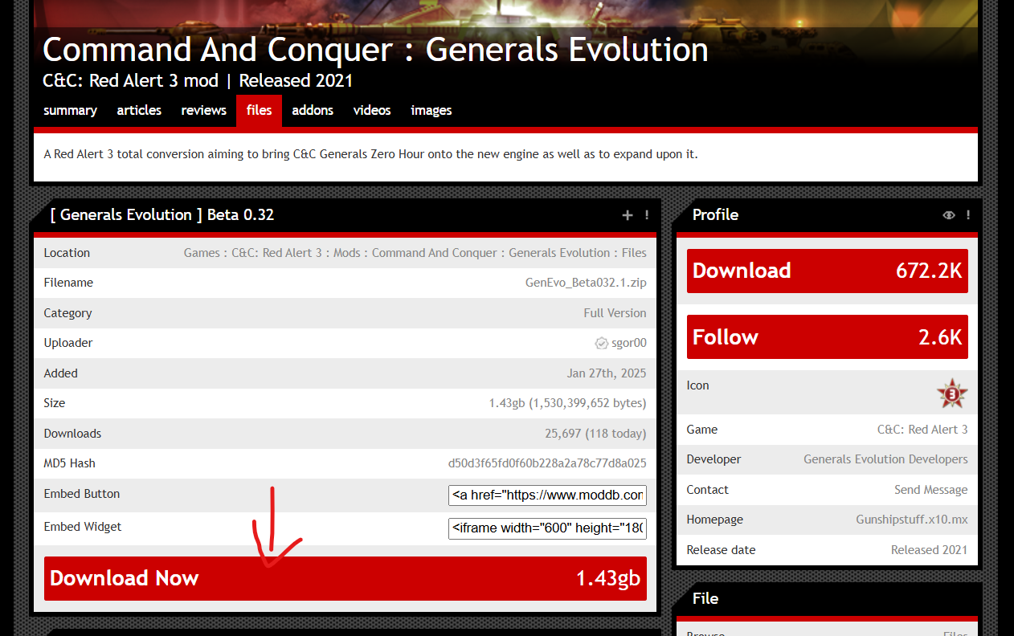Click the Full Version category link
This screenshot has height=636, width=1014.
(615, 313)
